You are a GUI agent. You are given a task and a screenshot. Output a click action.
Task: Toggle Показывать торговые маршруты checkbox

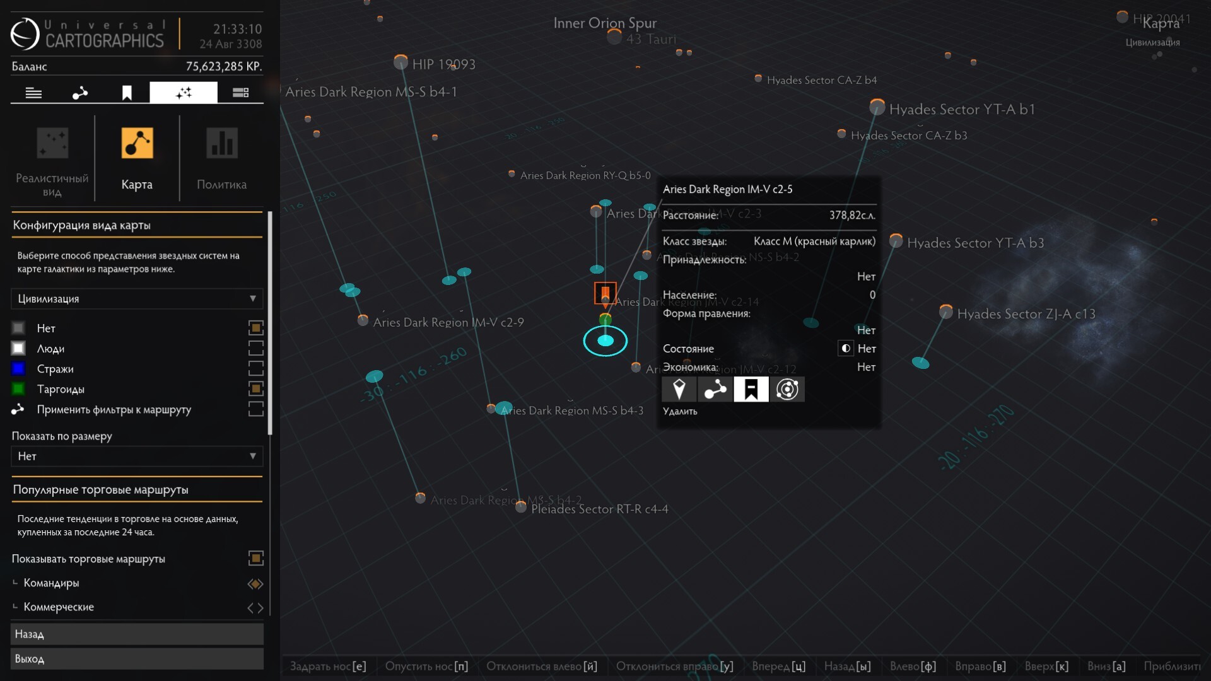point(255,558)
